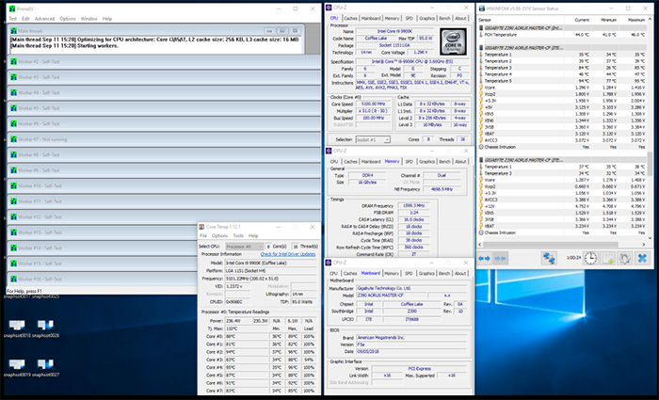This screenshot has height=400, width=659.
Task: Open the Prime95 Advanced menu
Action: pos(44,19)
